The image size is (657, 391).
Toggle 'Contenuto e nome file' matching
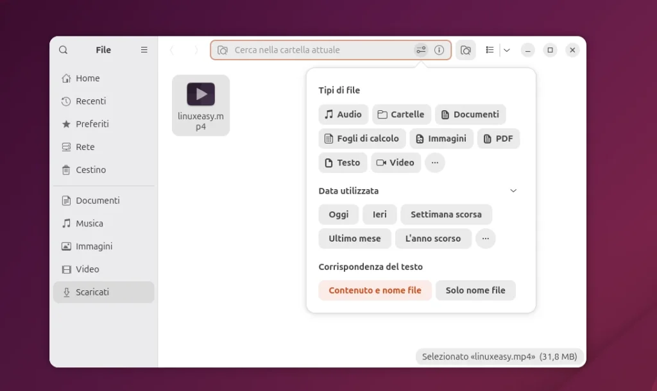tap(375, 290)
